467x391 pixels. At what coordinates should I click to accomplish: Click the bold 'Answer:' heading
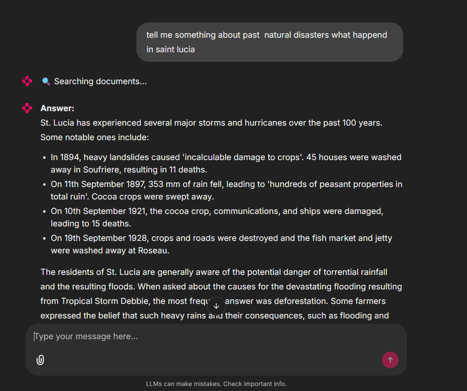point(57,108)
